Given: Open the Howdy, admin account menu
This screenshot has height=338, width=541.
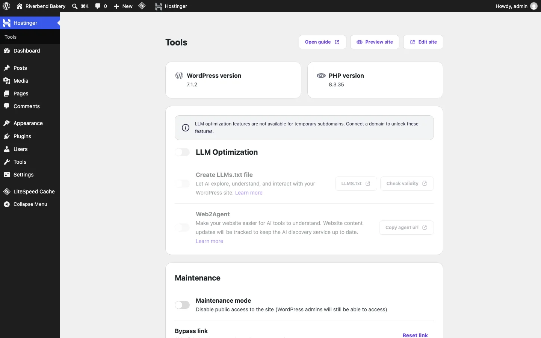Looking at the screenshot, I should 517,6.
